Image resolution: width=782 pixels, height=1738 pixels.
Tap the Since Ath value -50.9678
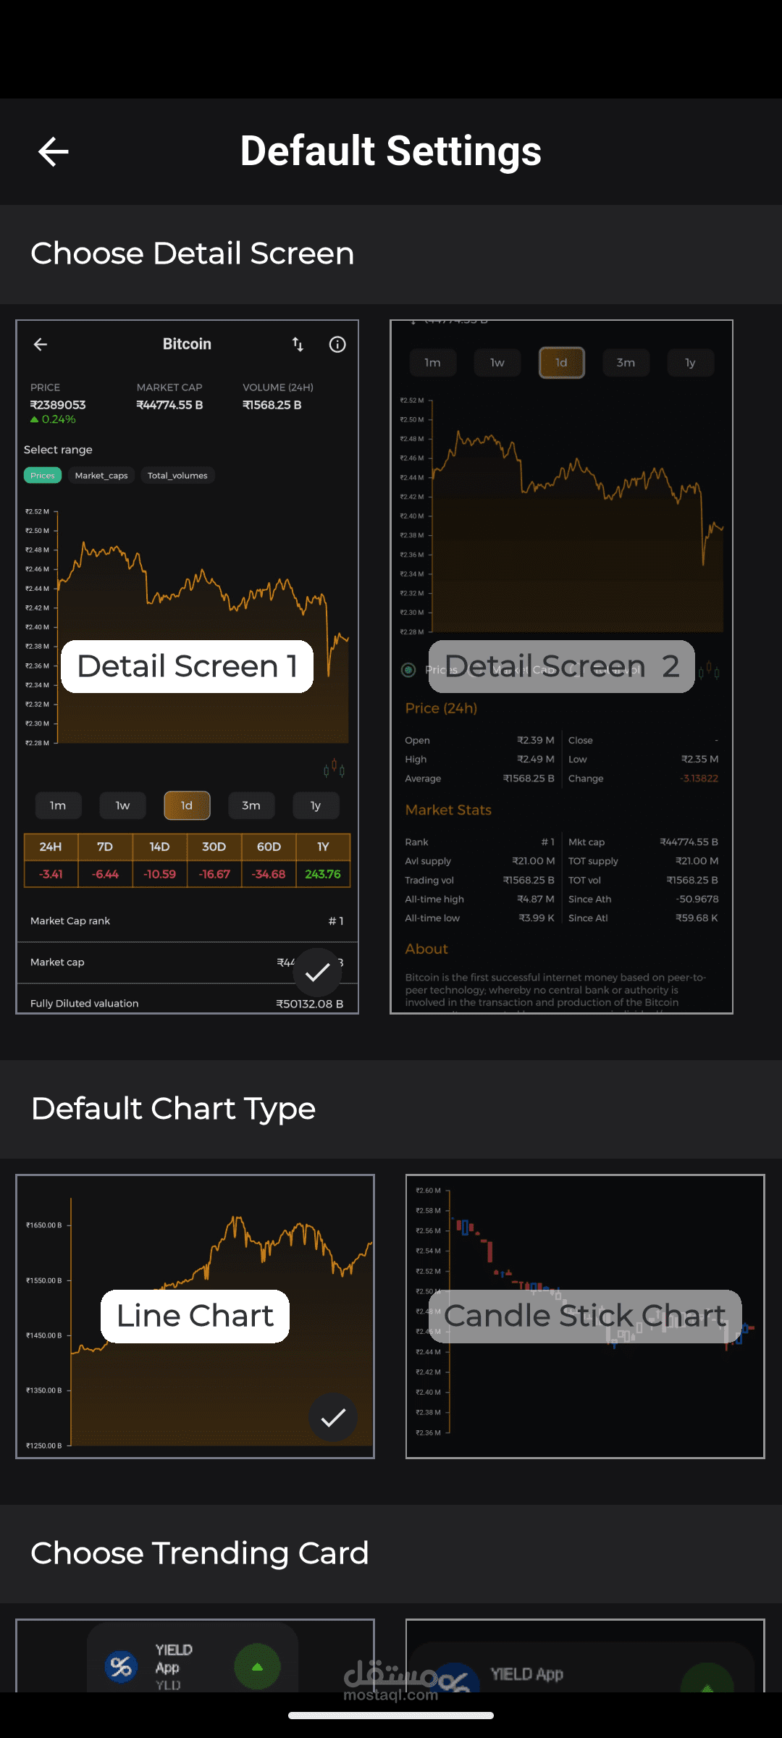[x=697, y=899]
